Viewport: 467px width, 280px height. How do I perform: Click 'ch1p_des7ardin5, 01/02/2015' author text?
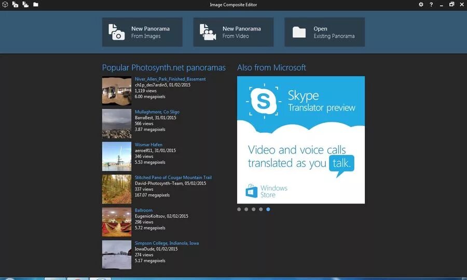pyautogui.click(x=162, y=85)
